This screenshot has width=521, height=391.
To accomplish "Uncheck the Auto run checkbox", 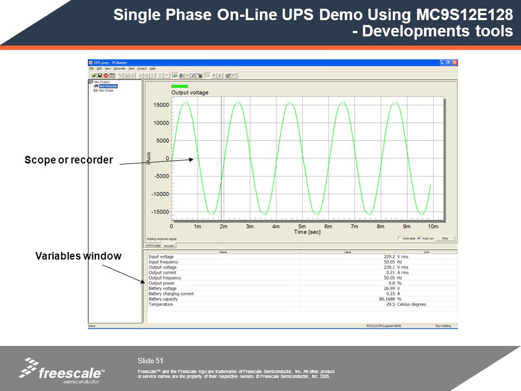I will 420,238.
